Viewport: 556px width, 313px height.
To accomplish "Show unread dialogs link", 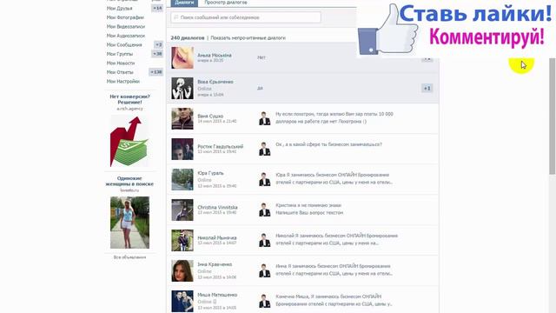I will pyautogui.click(x=248, y=37).
